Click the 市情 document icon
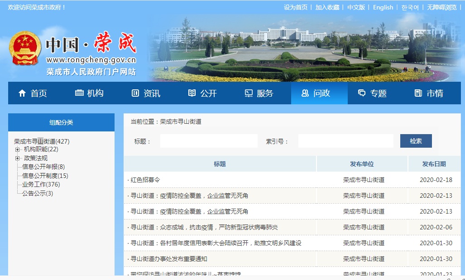The image size is (465, 280). click(x=418, y=93)
